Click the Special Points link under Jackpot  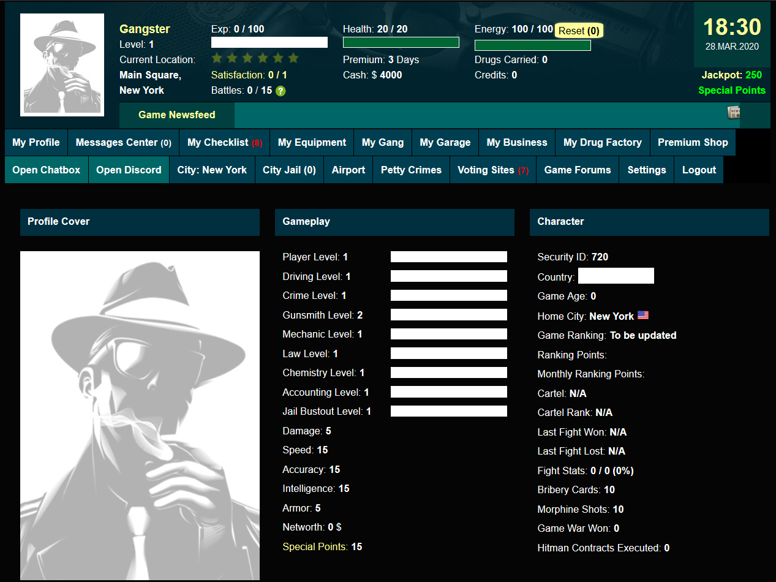[731, 90]
